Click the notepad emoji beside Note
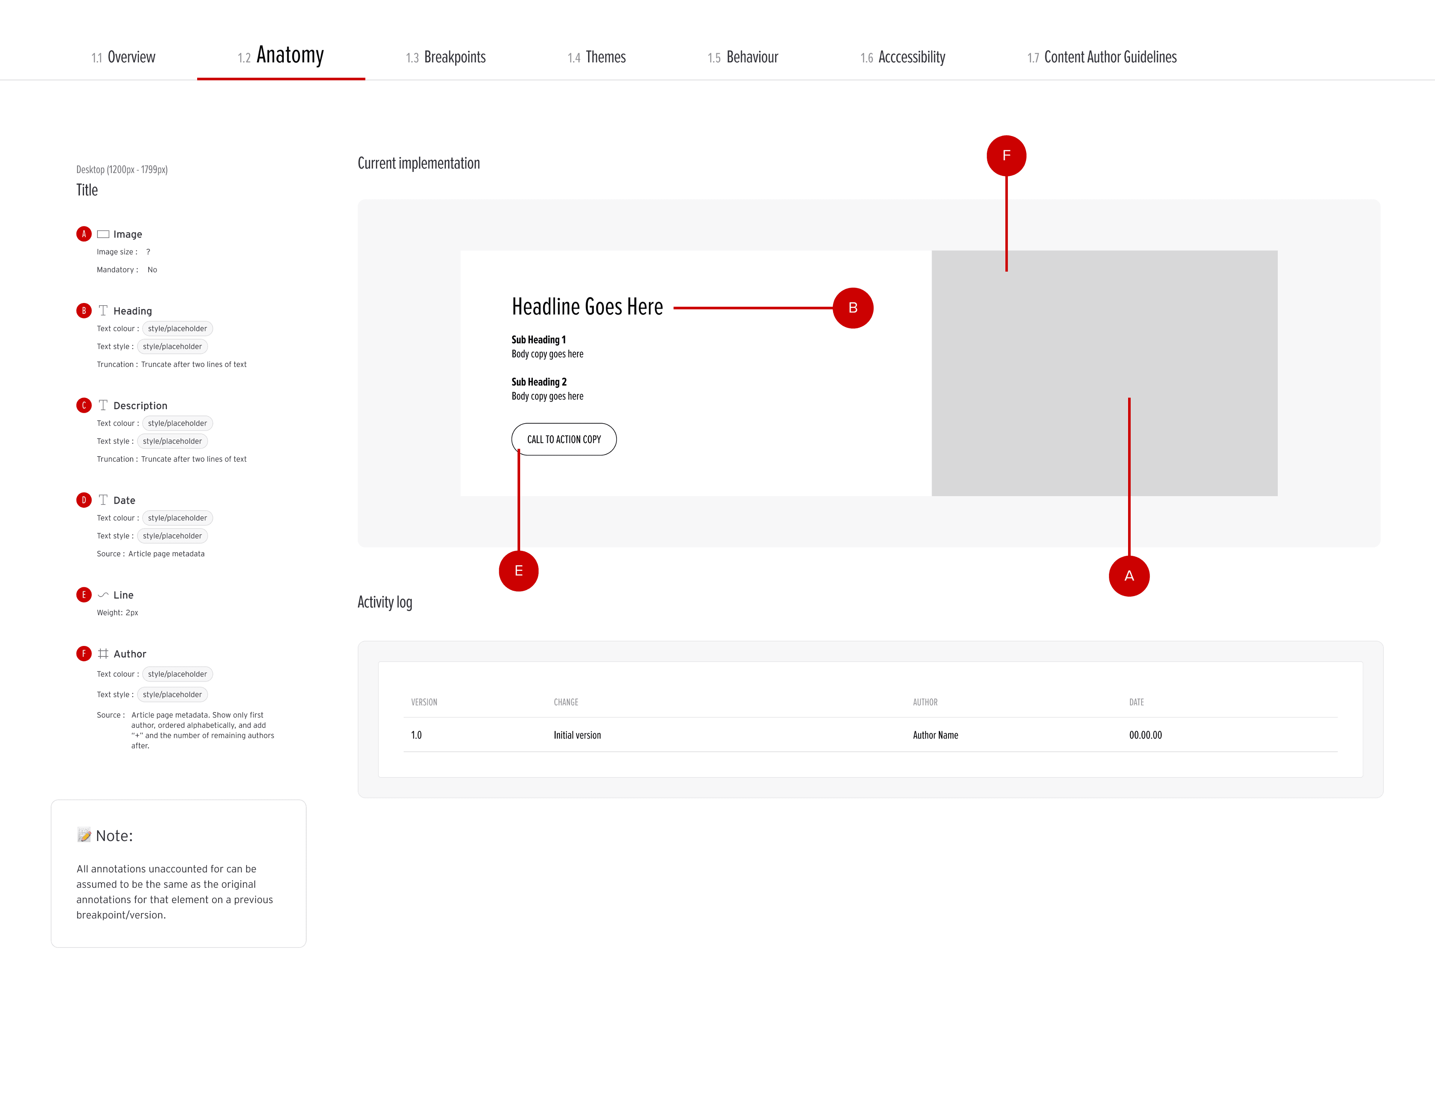The image size is (1435, 1104). point(84,835)
